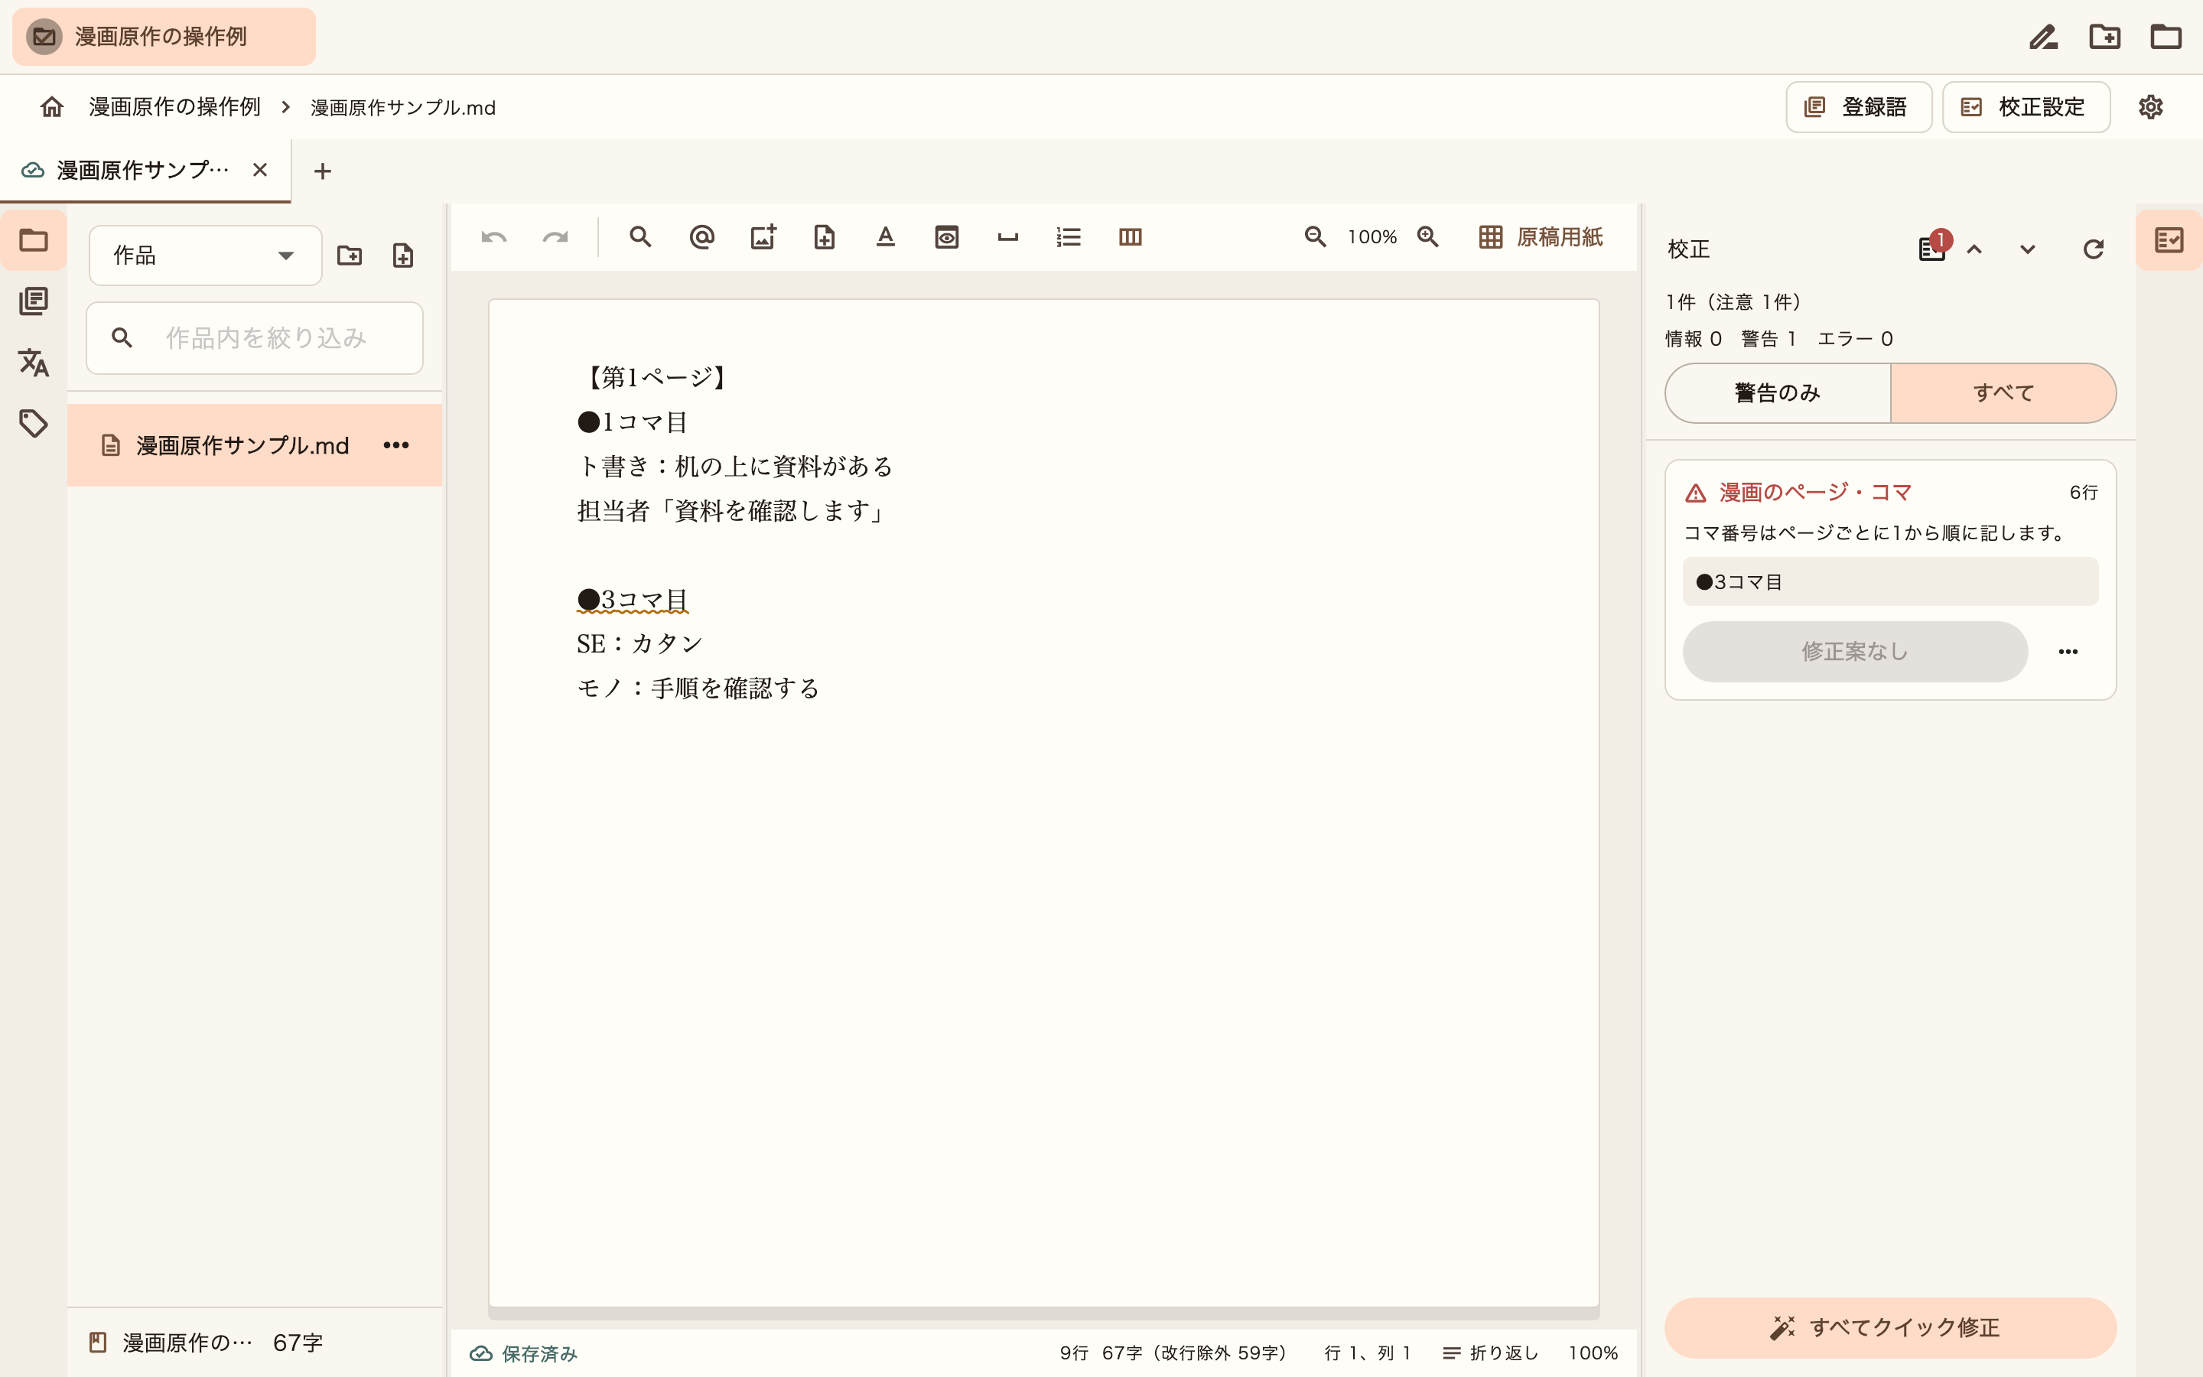The height and width of the screenshot is (1377, 2203).
Task: Zoom in with the plus magnifier
Action: point(1428,237)
